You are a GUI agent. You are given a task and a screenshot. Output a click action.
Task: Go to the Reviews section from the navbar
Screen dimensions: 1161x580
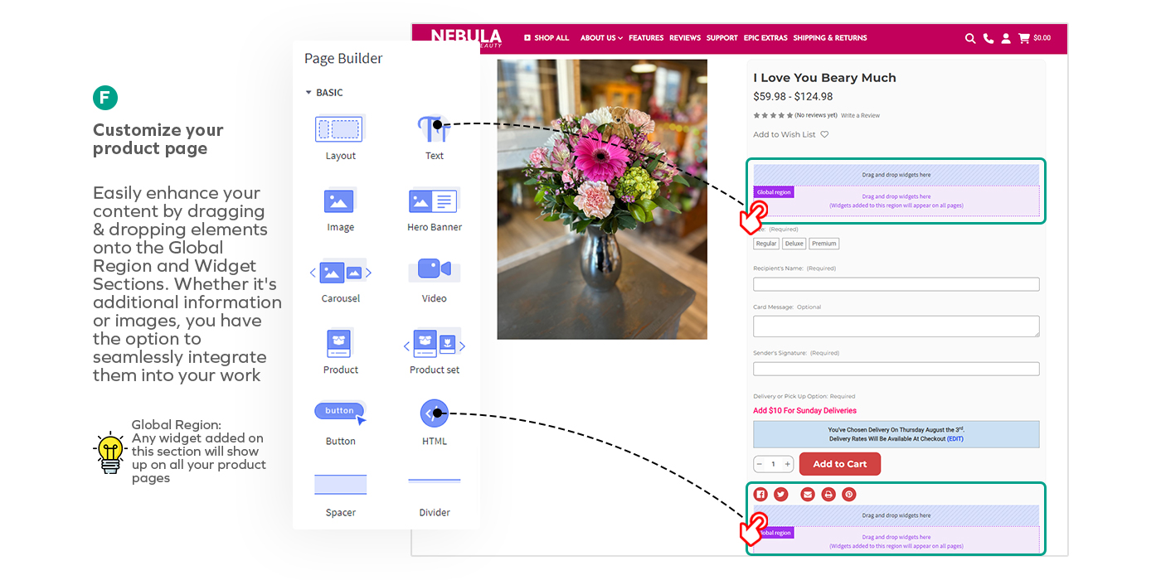click(685, 37)
